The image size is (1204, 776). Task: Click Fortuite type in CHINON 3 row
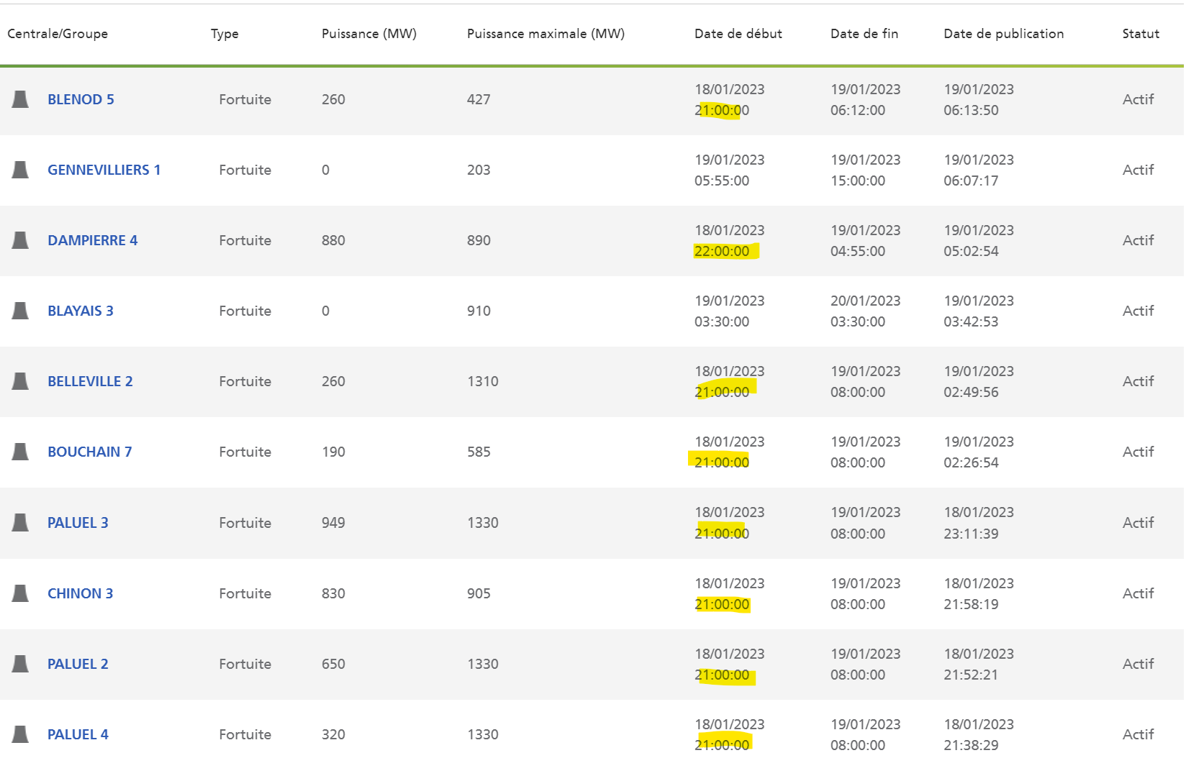pyautogui.click(x=245, y=593)
